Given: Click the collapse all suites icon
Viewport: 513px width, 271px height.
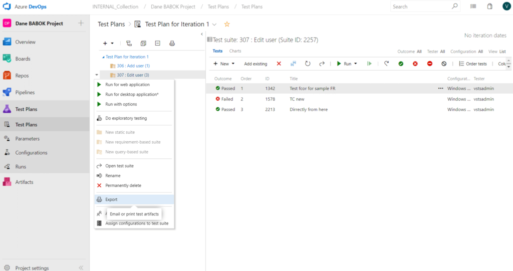Looking at the screenshot, I should tap(157, 44).
